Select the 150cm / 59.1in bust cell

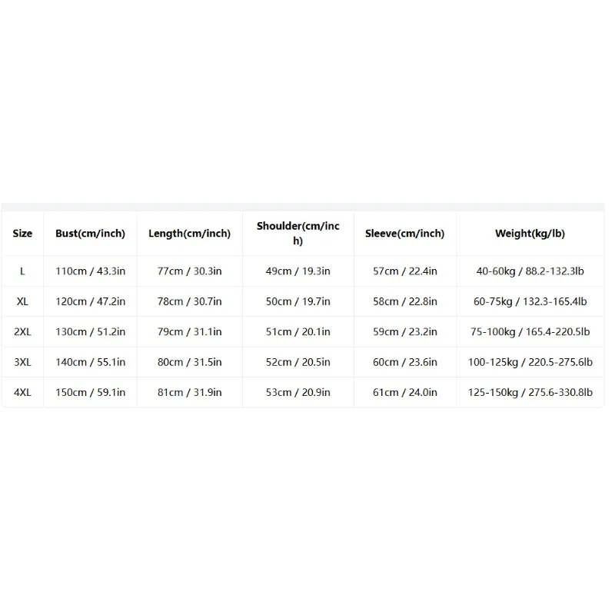(x=90, y=392)
